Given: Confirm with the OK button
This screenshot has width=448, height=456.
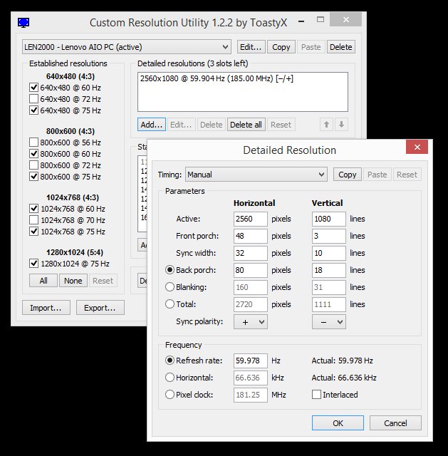Looking at the screenshot, I should click(x=338, y=423).
